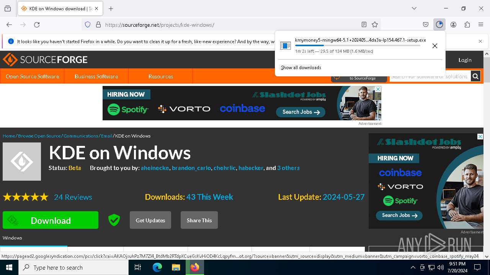Click the site padlock icon
This screenshot has width=490, height=275.
(98, 24)
